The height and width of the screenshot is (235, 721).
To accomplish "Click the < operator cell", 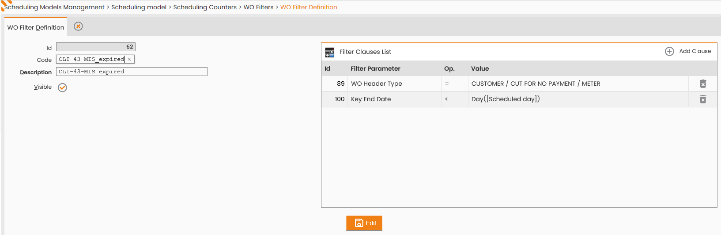I will (x=455, y=99).
